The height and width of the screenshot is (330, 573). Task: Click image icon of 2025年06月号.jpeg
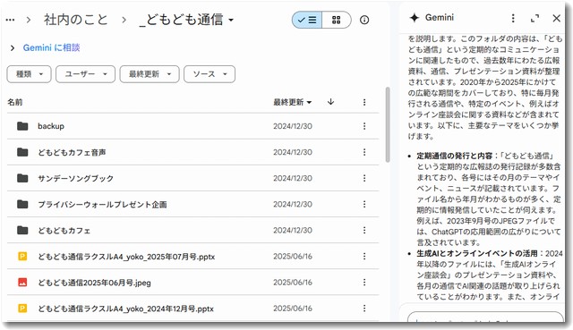[22, 283]
